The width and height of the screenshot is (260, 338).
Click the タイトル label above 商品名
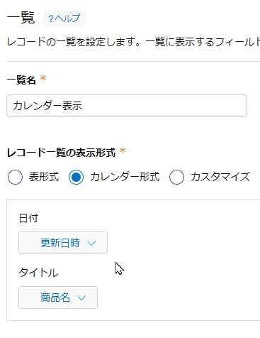[38, 273]
